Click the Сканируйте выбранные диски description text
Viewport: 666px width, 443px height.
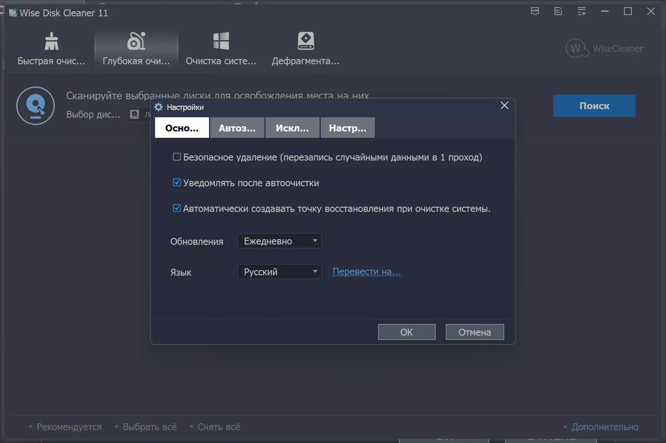click(x=219, y=96)
